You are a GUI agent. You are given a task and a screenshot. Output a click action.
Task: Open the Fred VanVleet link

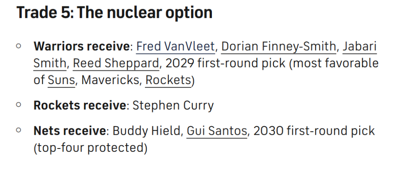175,46
